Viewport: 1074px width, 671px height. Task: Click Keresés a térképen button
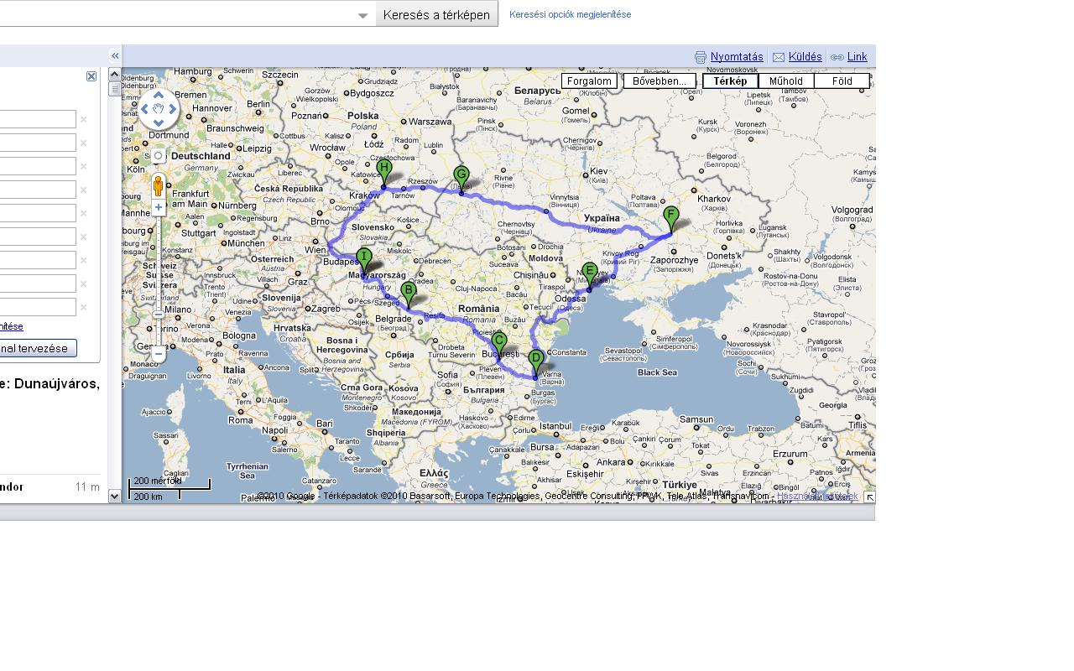point(436,14)
